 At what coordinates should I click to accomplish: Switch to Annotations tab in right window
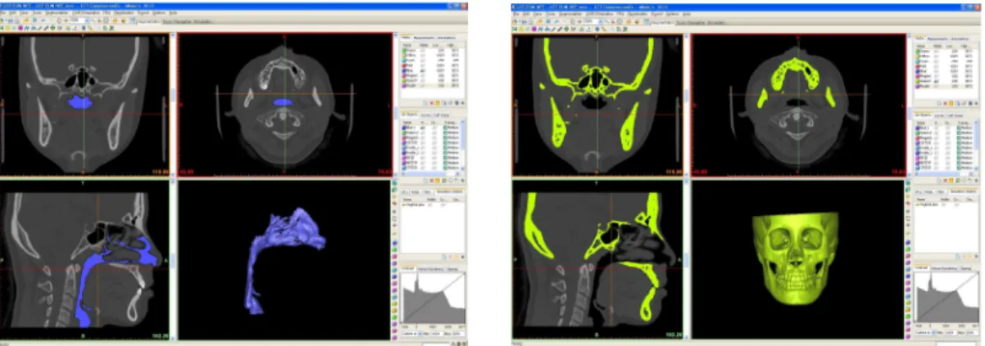coord(958,38)
